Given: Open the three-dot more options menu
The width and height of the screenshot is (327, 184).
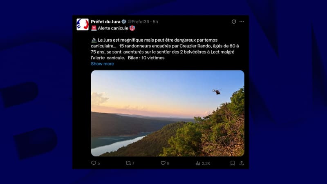Looking at the screenshot, I should tap(242, 22).
